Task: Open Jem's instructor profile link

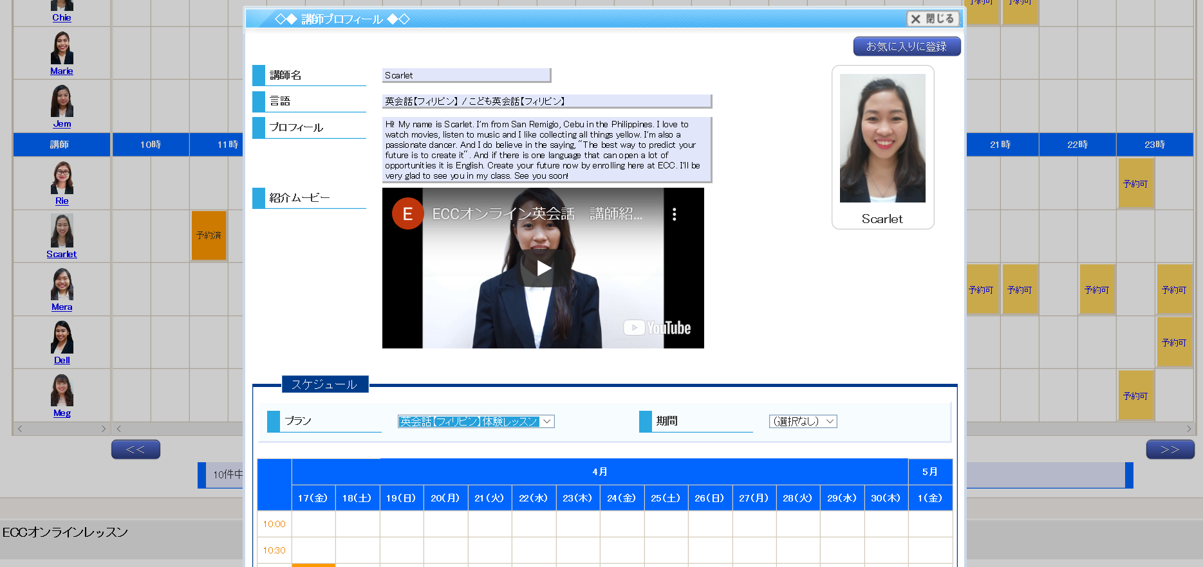Action: pos(62,124)
